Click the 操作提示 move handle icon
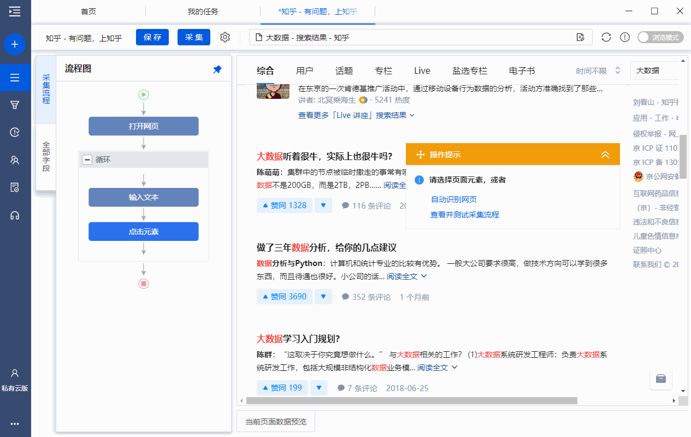691x437 pixels. [x=421, y=155]
